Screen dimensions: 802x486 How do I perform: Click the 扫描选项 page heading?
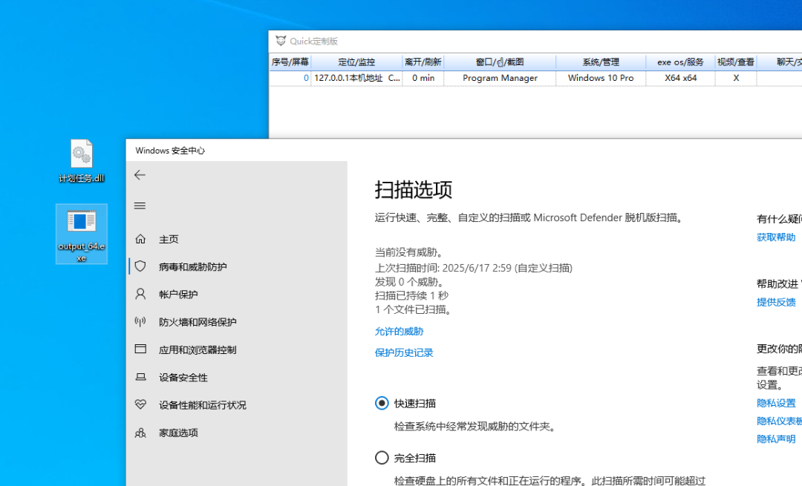coord(414,190)
